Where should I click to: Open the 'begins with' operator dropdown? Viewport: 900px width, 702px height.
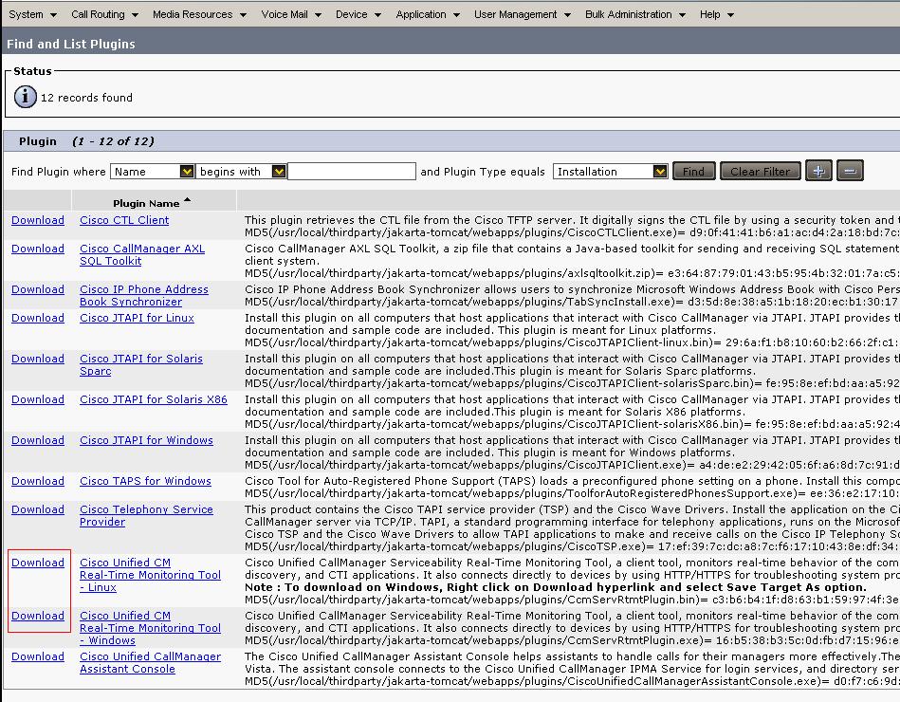click(x=241, y=171)
